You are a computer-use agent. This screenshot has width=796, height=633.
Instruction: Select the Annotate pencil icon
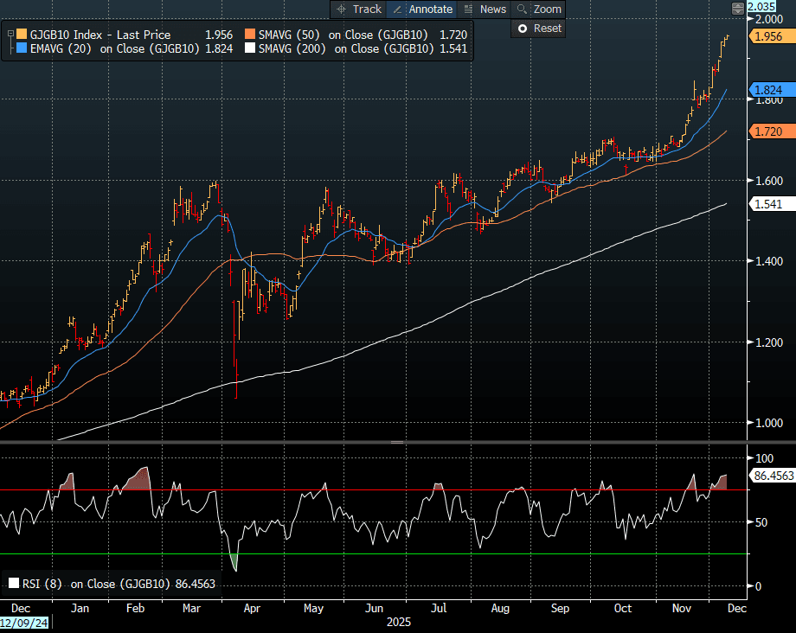397,9
